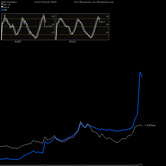Click the Slow D legend swatch

click(2, 4)
